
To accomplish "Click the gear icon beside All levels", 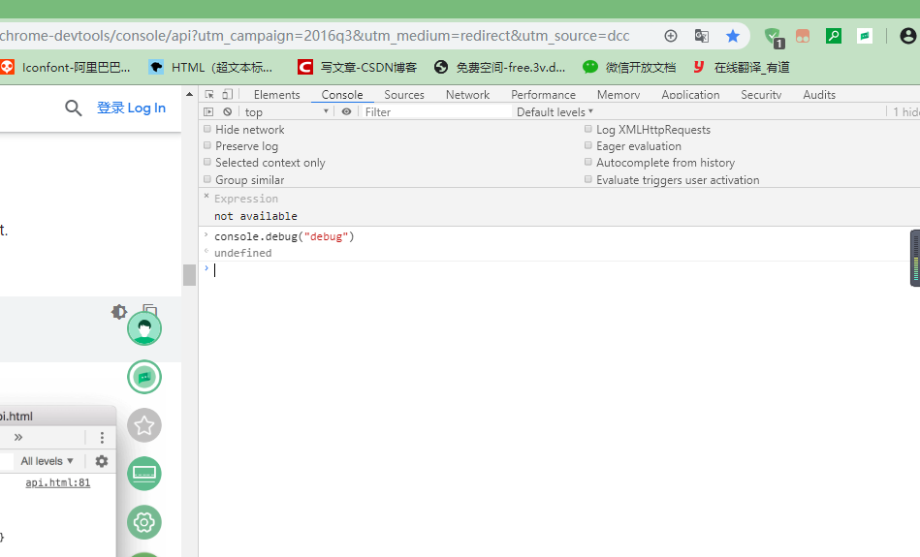I will 102,461.
